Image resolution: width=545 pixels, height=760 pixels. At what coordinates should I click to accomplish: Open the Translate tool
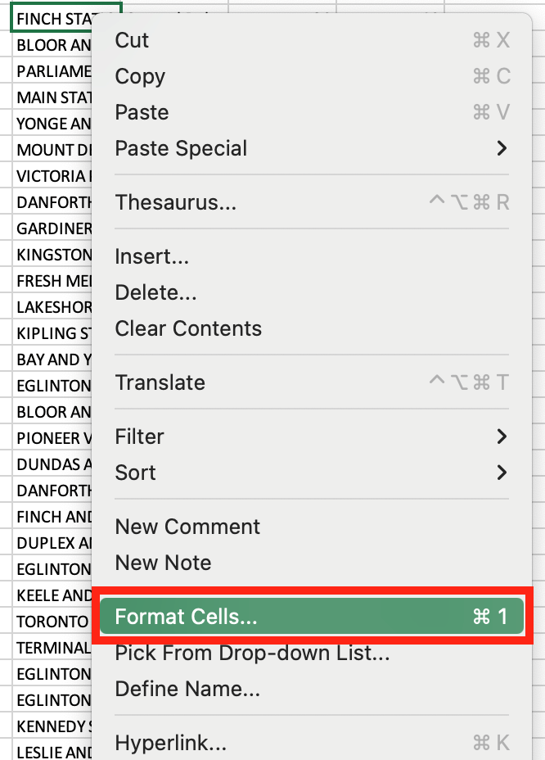pos(160,382)
